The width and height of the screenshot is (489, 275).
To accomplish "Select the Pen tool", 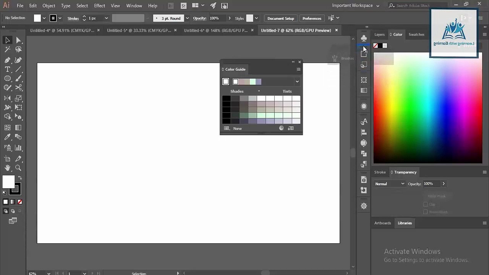I will click(x=7, y=60).
